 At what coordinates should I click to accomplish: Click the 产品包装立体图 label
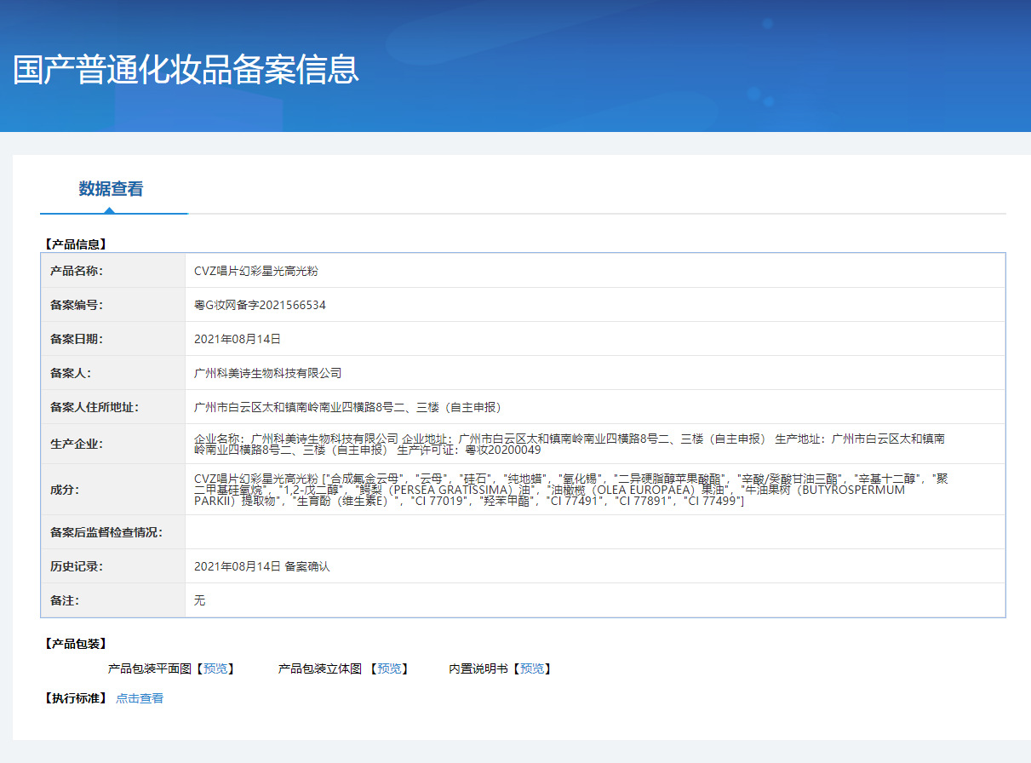click(x=320, y=668)
